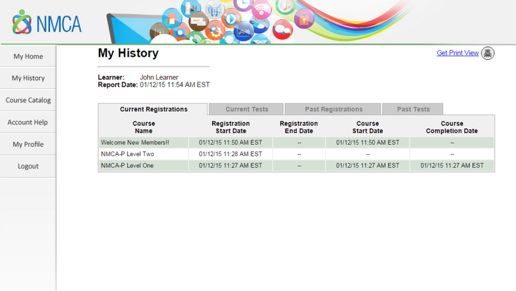The height and width of the screenshot is (291, 516).
Task: Switch to the Current Tests tab
Action: (247, 109)
